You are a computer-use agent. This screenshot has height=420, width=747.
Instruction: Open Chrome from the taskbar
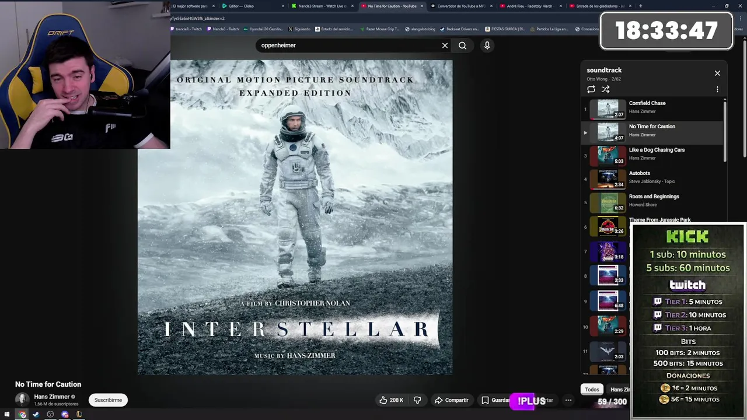pos(22,415)
